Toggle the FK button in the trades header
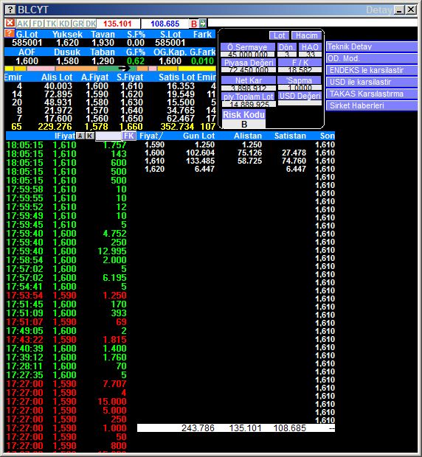422x457 pixels. [128, 136]
